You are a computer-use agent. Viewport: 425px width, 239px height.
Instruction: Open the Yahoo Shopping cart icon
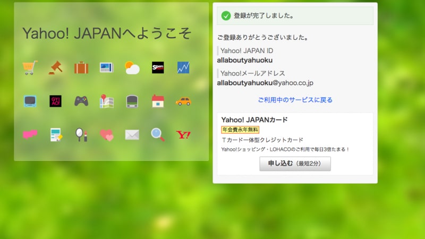[x=30, y=67]
